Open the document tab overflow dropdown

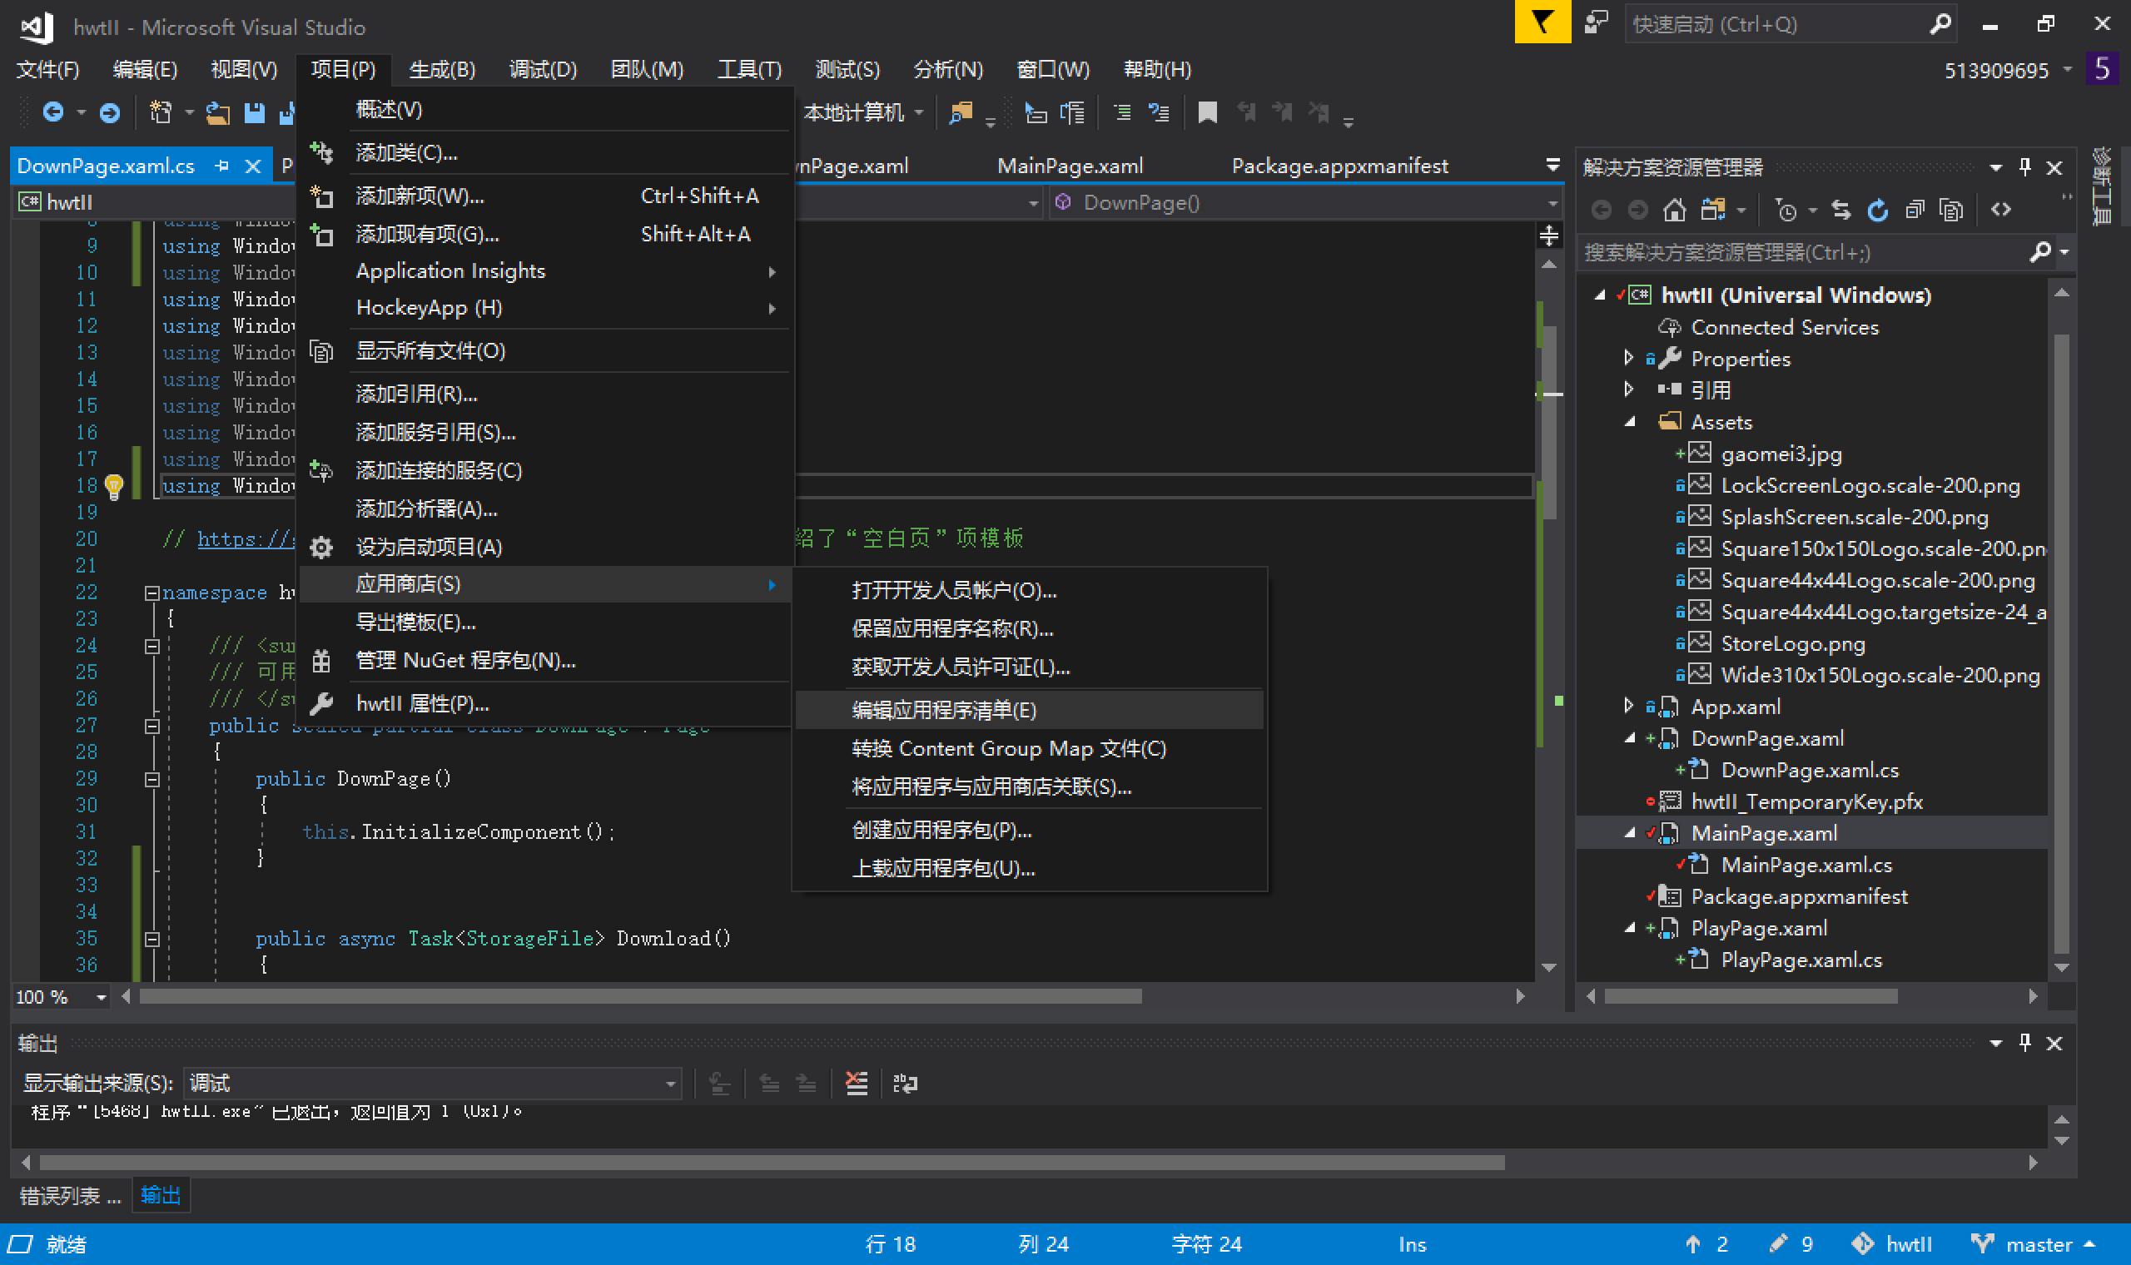click(1552, 166)
